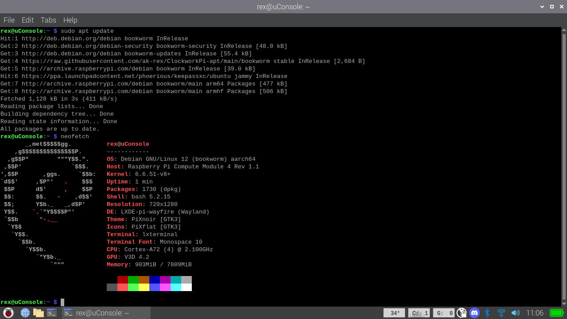Viewport: 567px width, 319px height.
Task: Open the Tabs menu
Action: point(48,20)
